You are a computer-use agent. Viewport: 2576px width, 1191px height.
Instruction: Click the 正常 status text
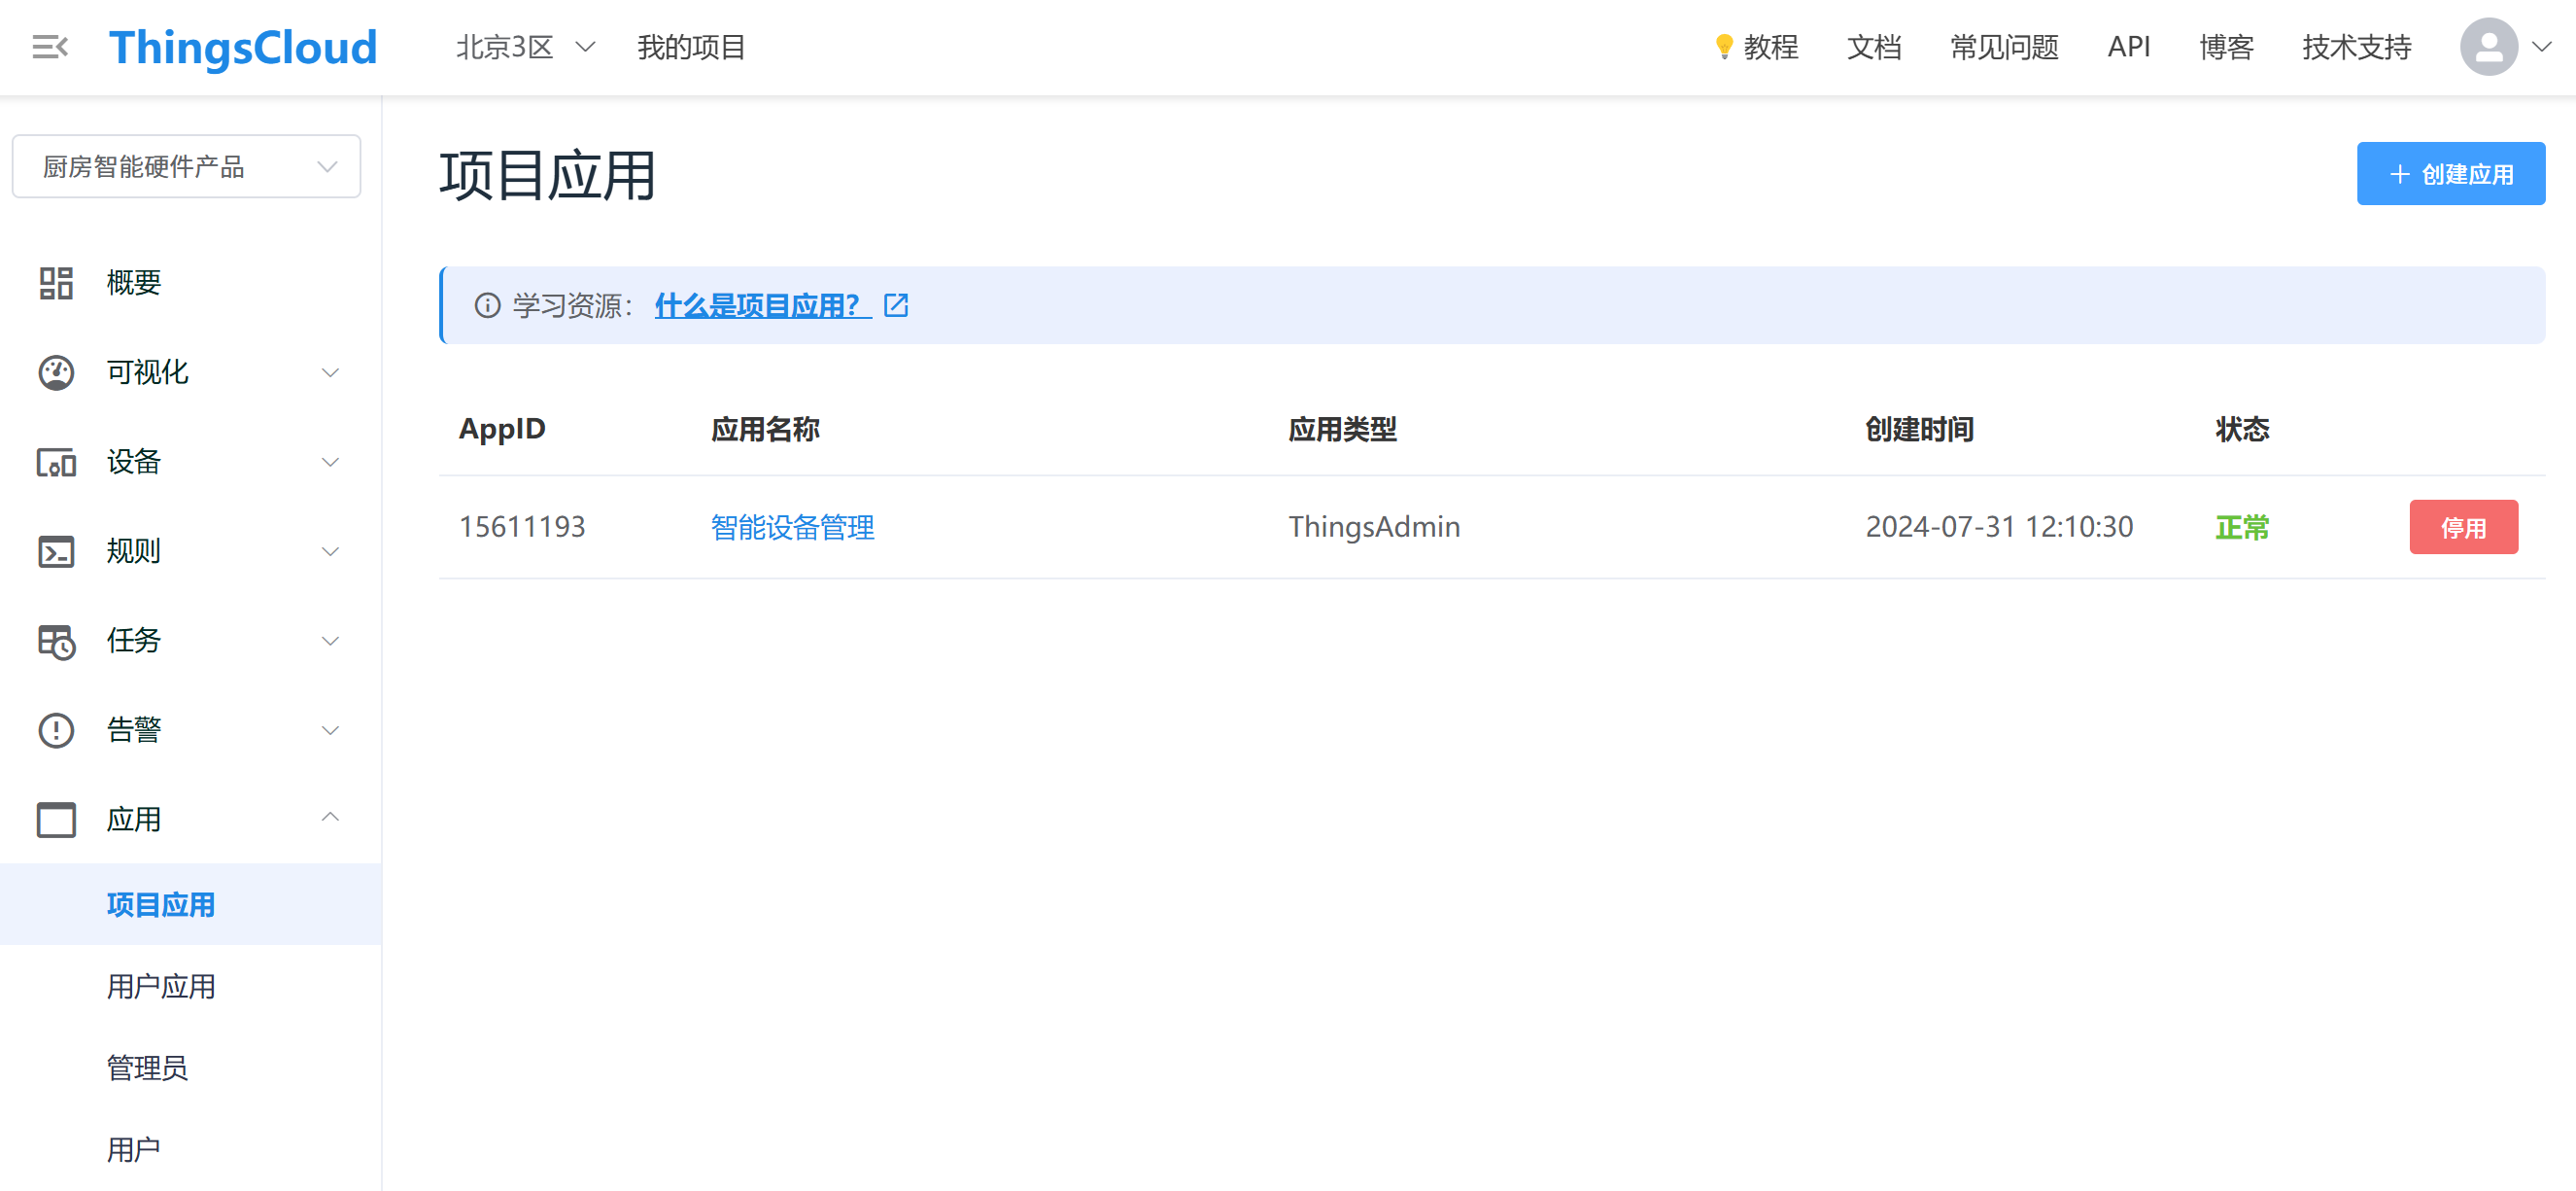pos(2241,526)
